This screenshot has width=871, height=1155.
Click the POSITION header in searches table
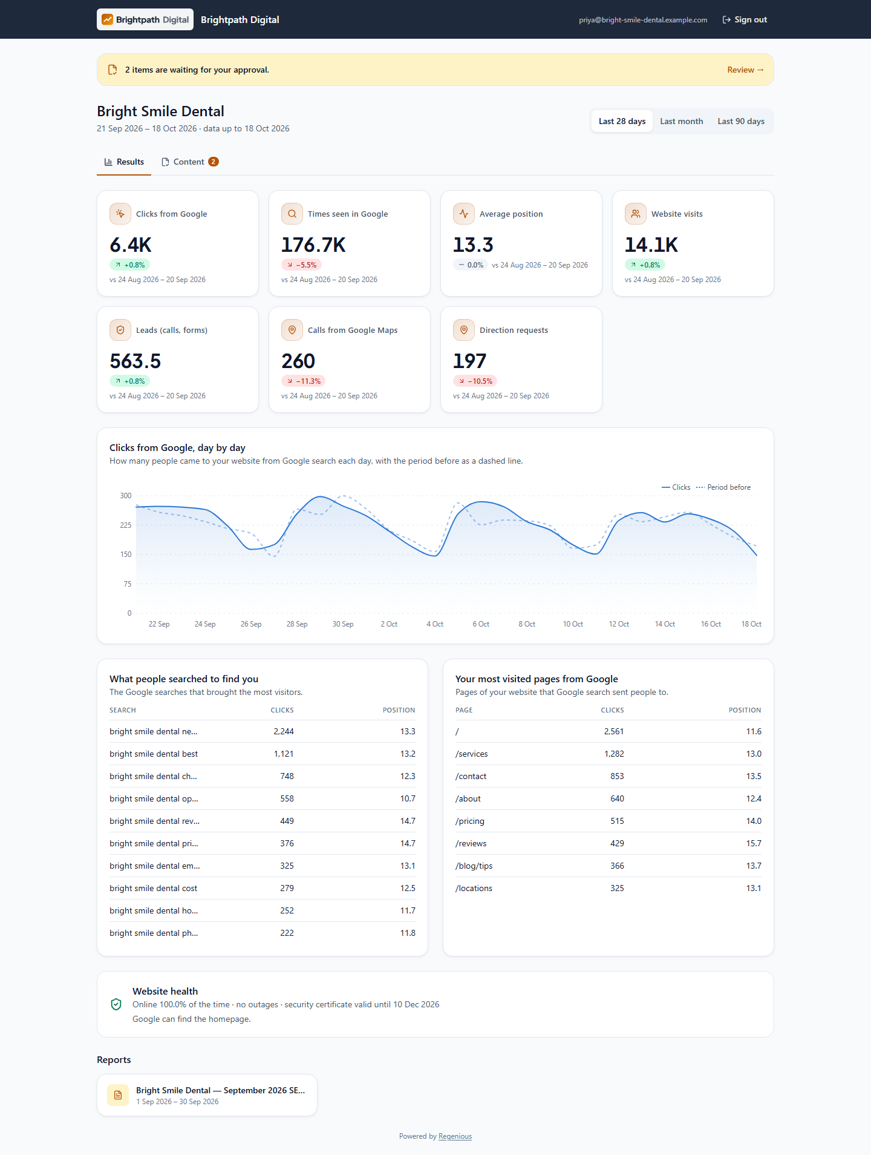pos(399,710)
